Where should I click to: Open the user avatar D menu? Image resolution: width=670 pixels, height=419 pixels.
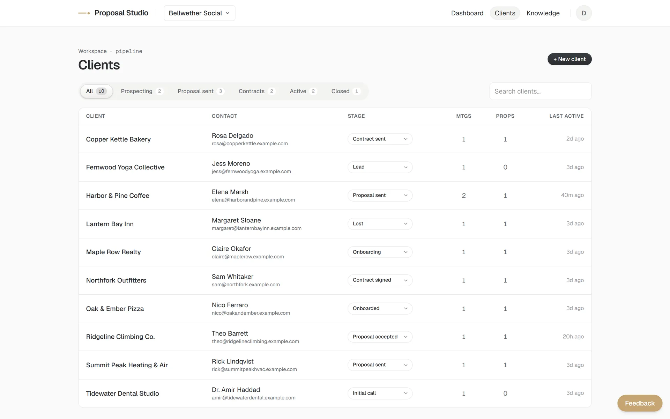pyautogui.click(x=583, y=13)
